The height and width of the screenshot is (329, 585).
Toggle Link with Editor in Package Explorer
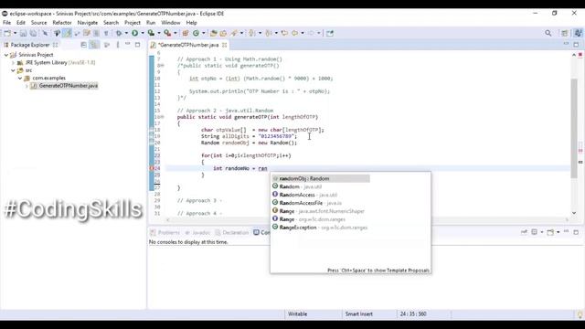(x=94, y=45)
